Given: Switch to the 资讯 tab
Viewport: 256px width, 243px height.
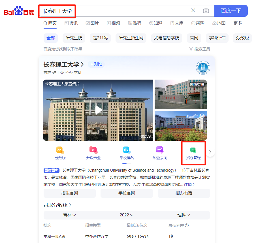Looking at the screenshot, I should tap(71, 23).
